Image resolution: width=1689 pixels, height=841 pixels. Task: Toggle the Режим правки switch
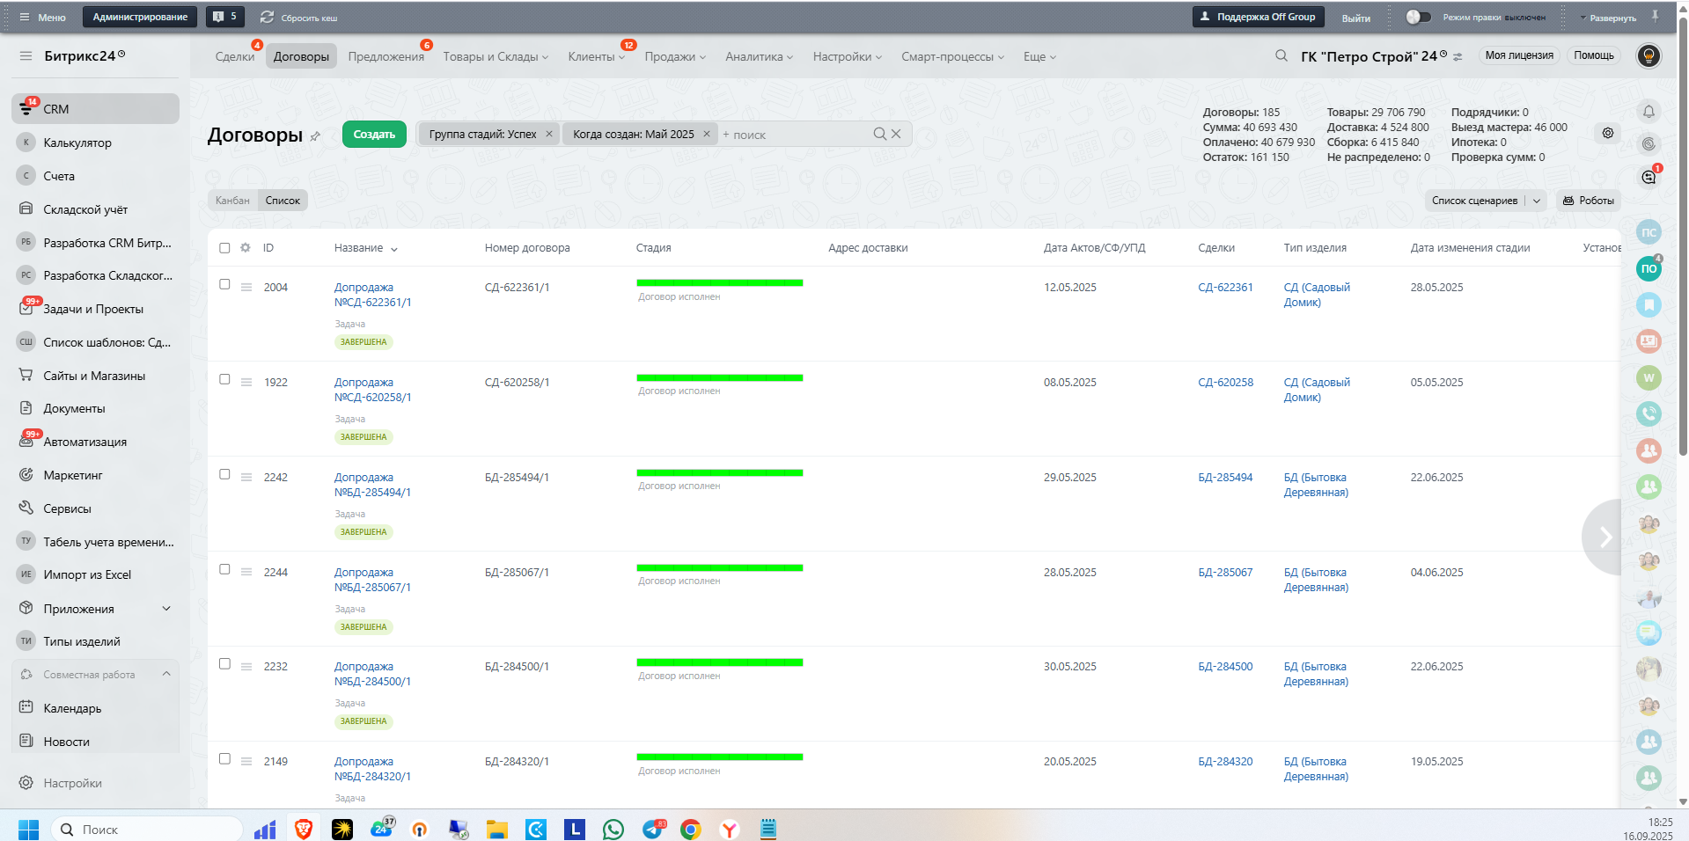coord(1417,17)
